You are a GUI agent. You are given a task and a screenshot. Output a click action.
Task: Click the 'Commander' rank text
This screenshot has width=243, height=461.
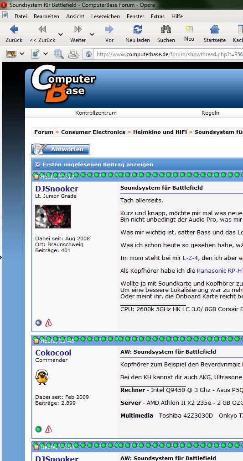[x=52, y=360]
